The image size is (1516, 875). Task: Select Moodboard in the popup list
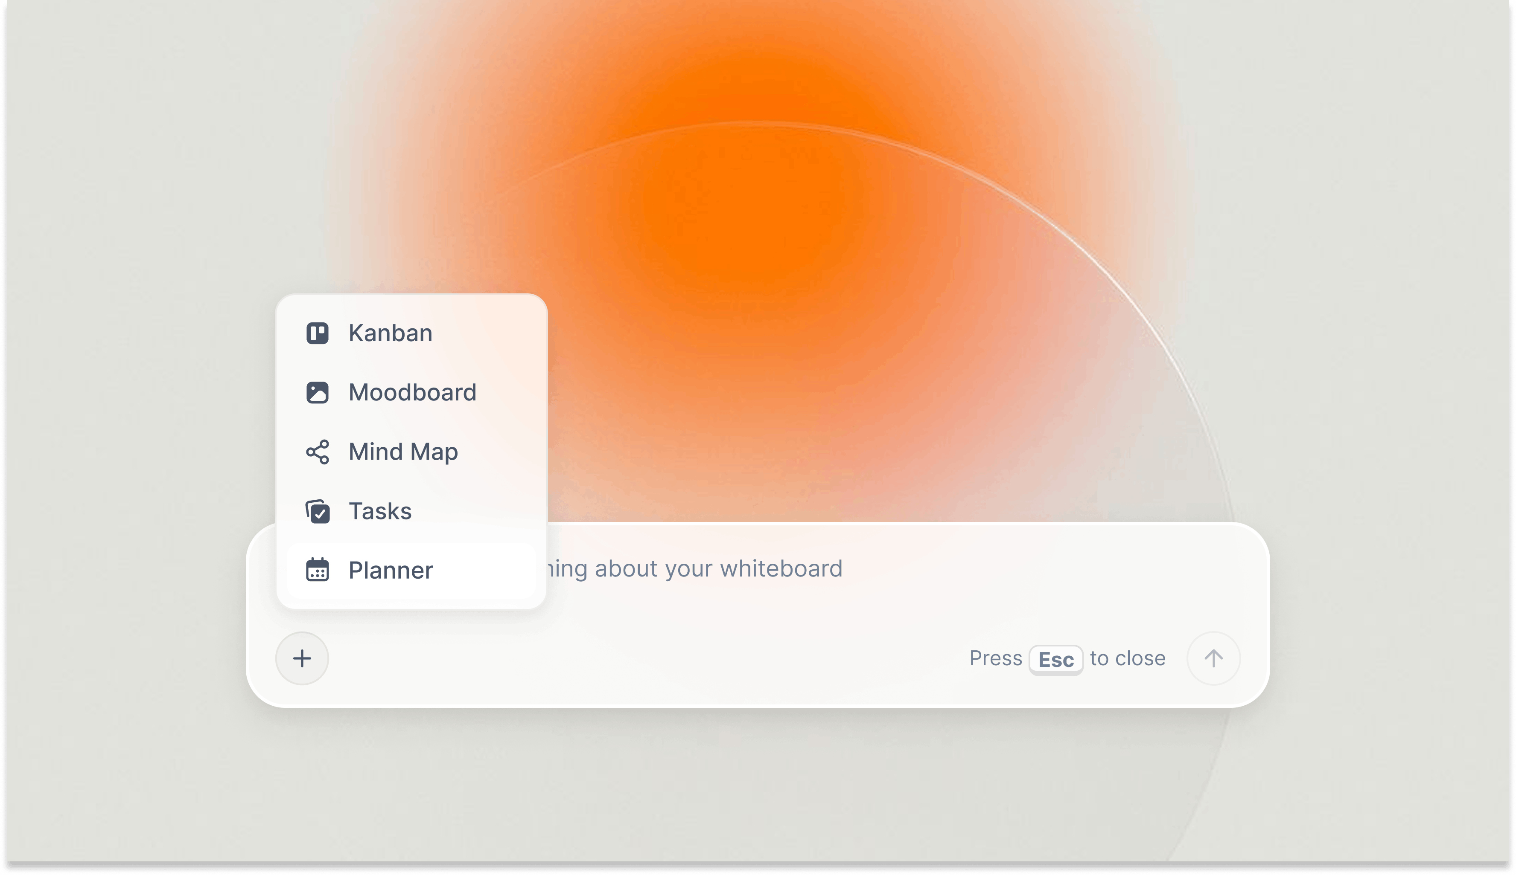[x=413, y=392]
